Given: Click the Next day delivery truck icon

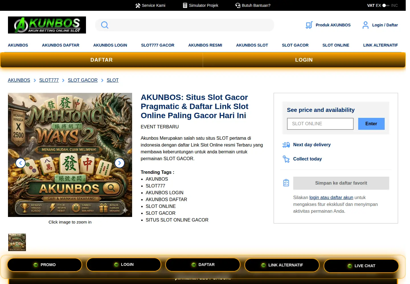Looking at the screenshot, I should click(x=286, y=145).
